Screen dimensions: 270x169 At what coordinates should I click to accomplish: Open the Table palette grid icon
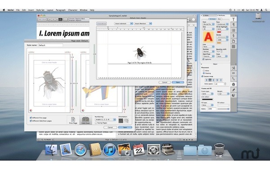tap(234, 46)
